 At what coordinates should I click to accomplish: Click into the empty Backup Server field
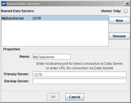point(80,81)
